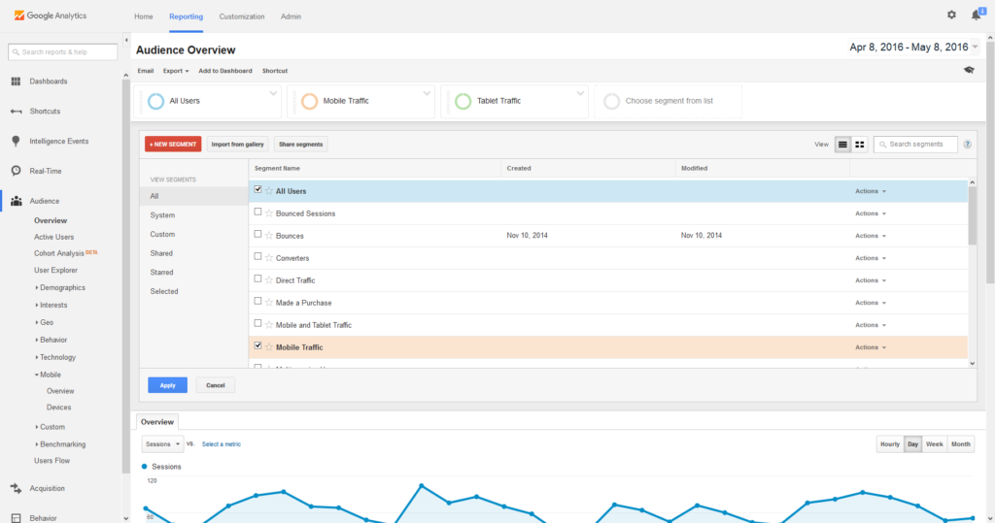995x523 pixels.
Task: Apply the selected segments
Action: point(167,385)
